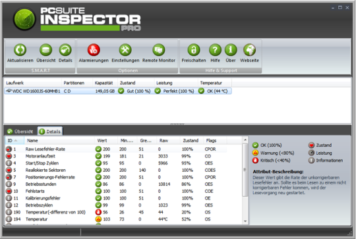356x239 pixels.
Task: Click green check icon beside Perfekt (100 %)
Action: (x=158, y=91)
